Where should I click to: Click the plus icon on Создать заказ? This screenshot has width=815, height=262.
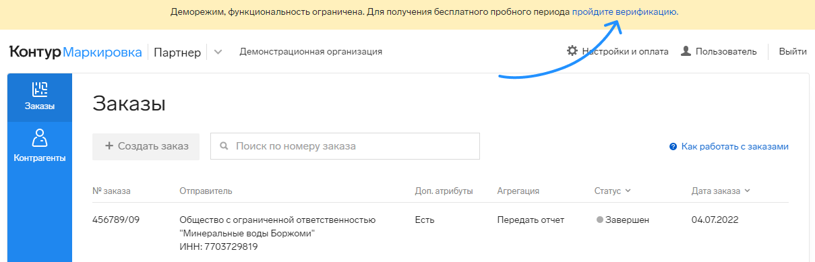click(109, 146)
